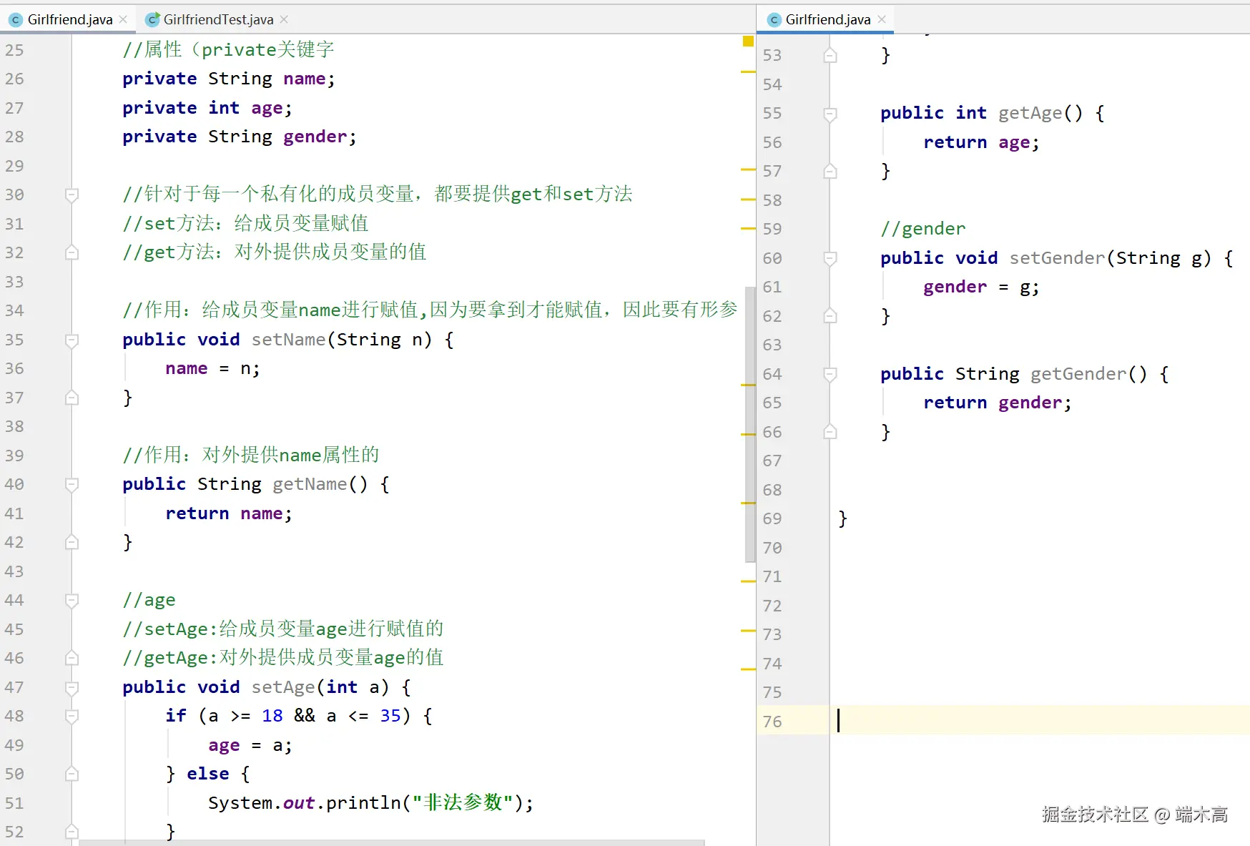The width and height of the screenshot is (1250, 846).
Task: Click the 'private String gender;' field declaration
Action: click(240, 137)
